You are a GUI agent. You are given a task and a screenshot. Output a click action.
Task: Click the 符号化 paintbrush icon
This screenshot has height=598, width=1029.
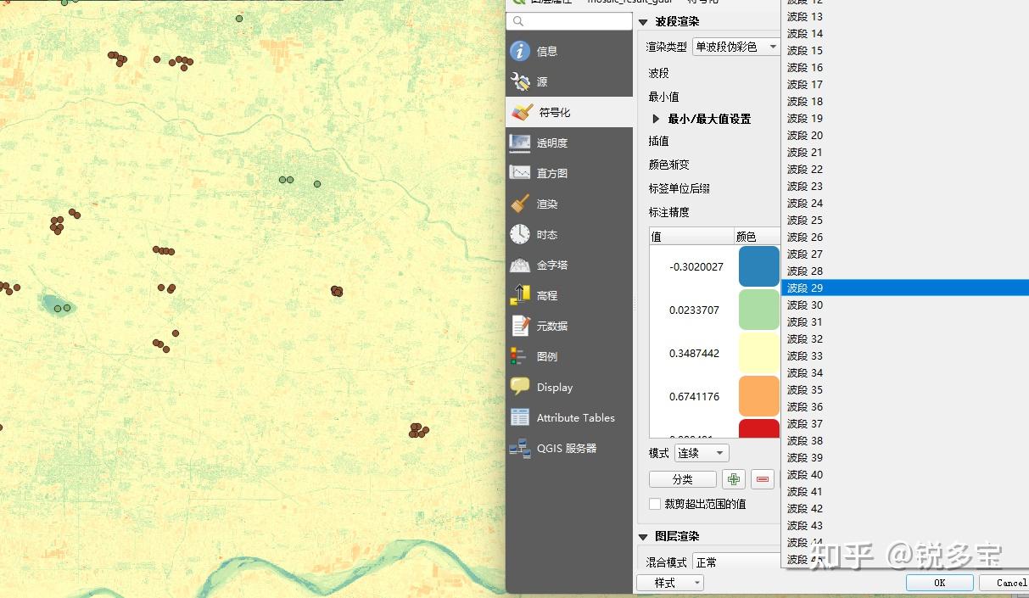(524, 111)
